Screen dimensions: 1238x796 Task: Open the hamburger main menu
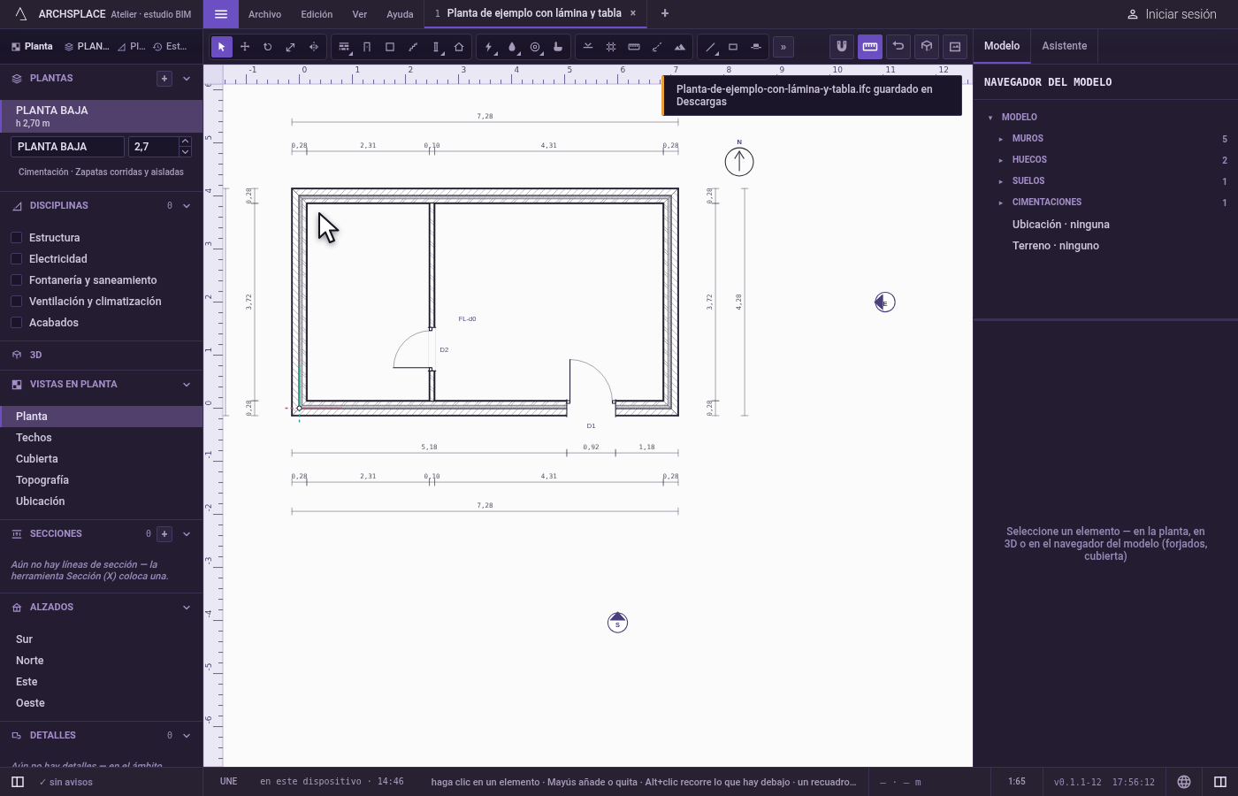point(221,14)
